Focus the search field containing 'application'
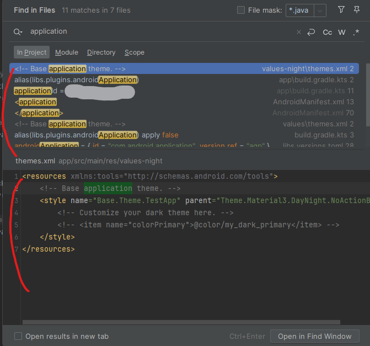 click(x=160, y=31)
